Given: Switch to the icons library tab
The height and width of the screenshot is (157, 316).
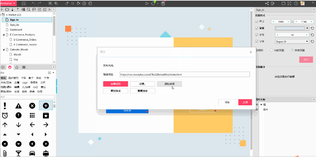Looking at the screenshot, I should [x=10, y=67].
